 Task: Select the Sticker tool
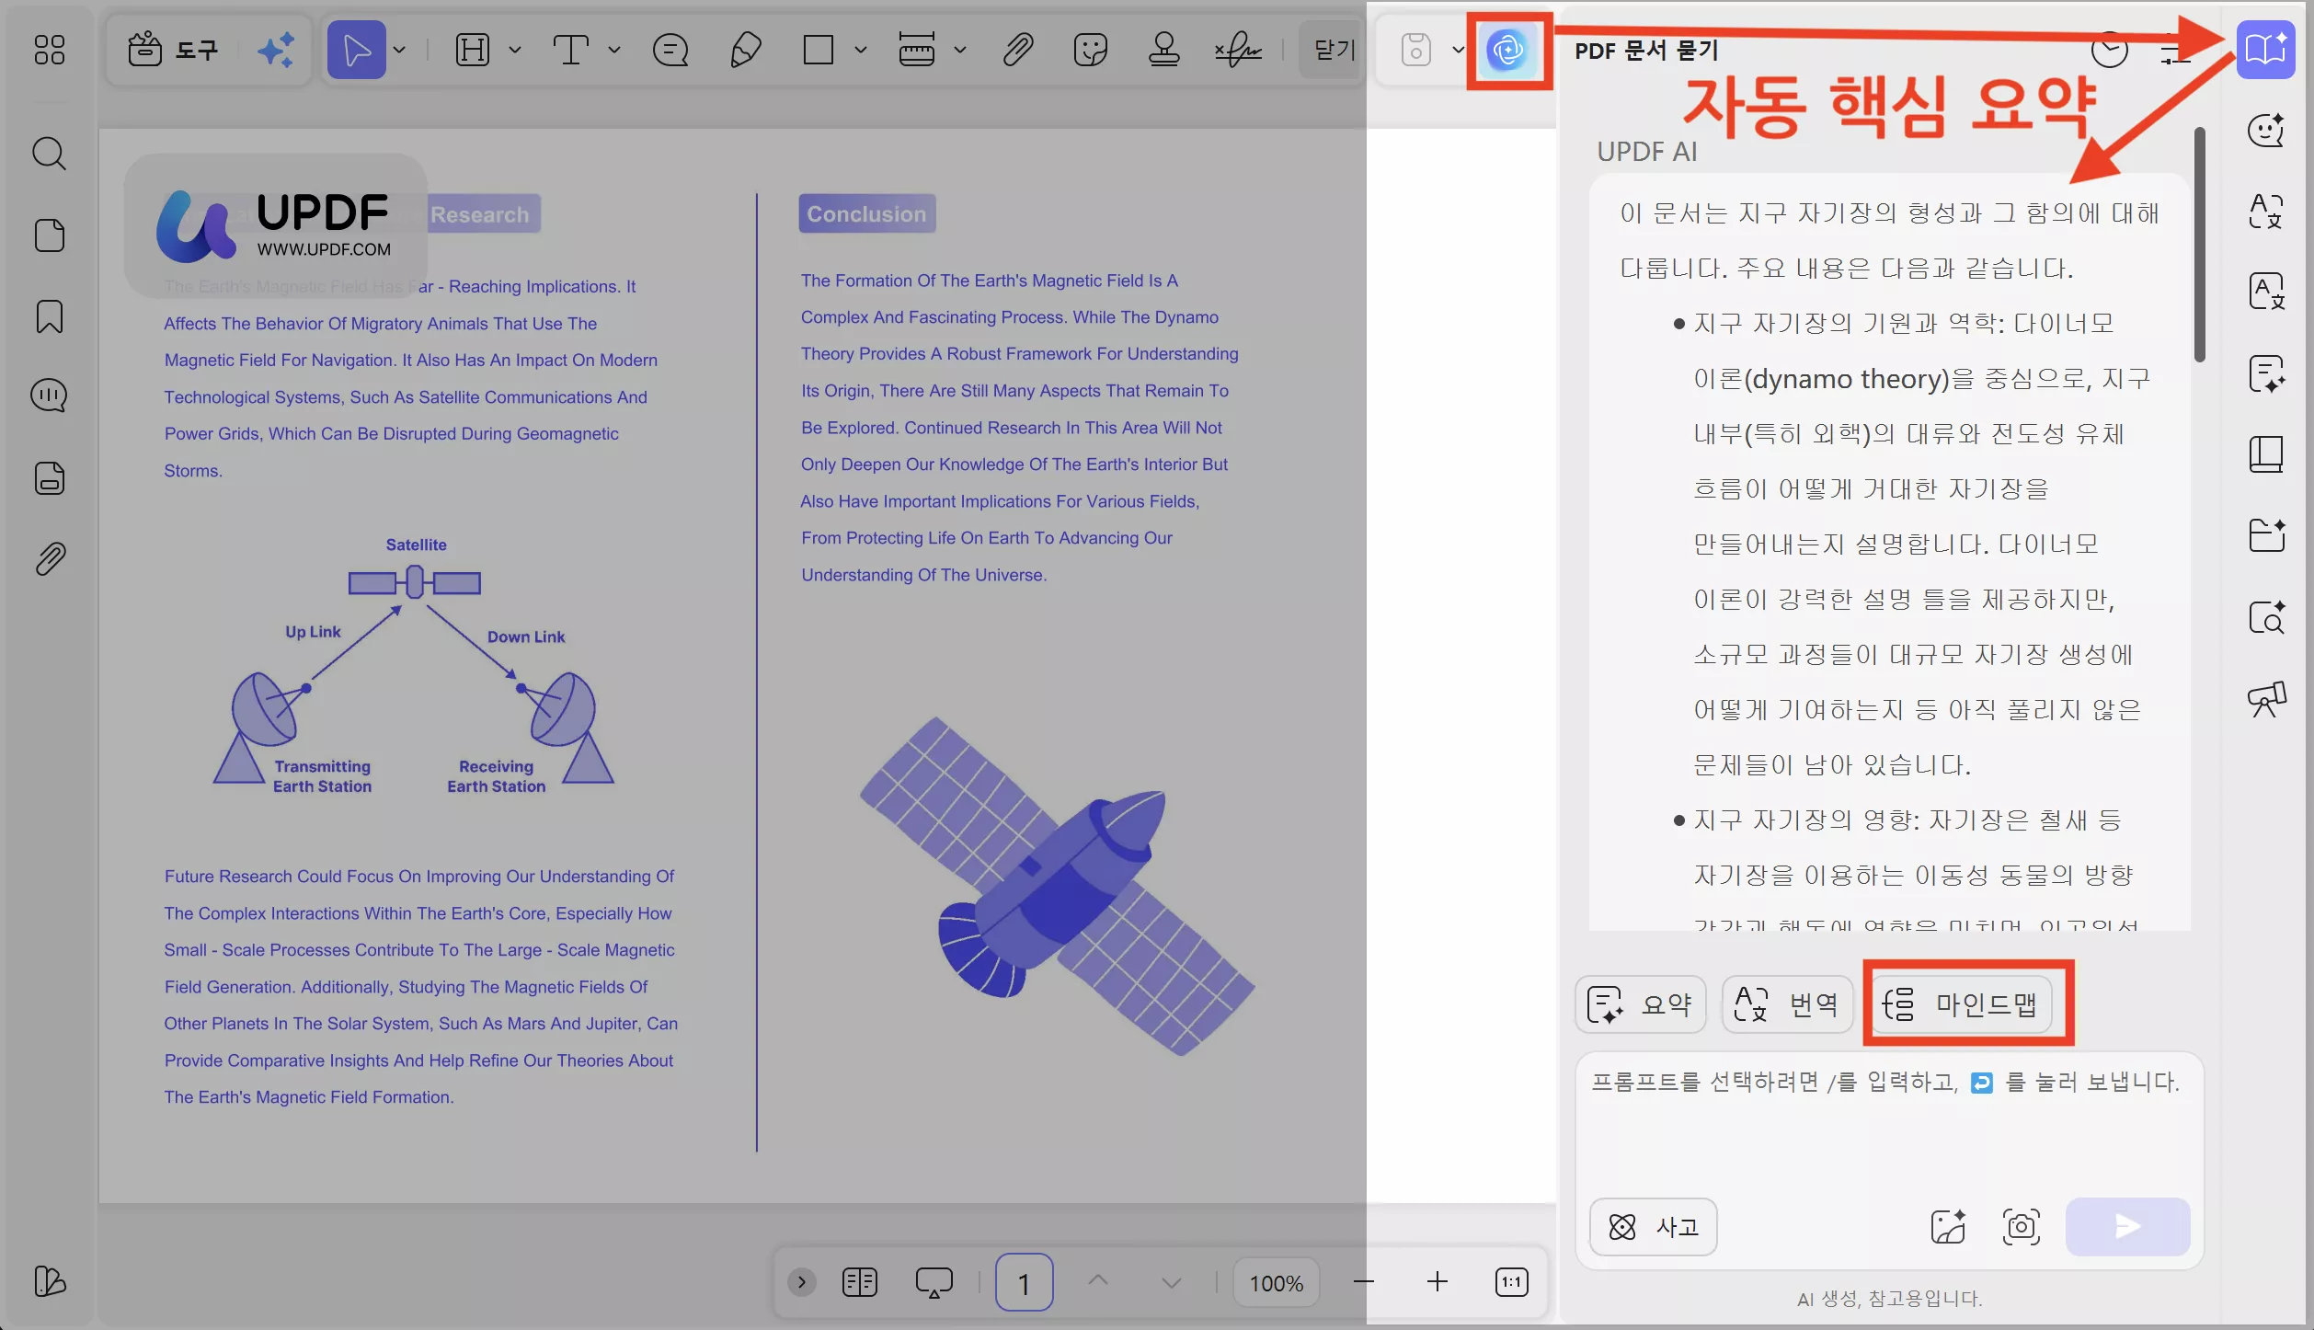click(x=1090, y=50)
